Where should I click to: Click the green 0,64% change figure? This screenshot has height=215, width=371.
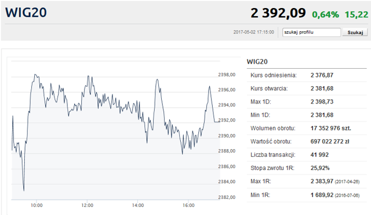325,14
